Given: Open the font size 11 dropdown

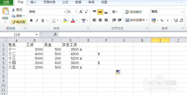Looking at the screenshot, I should (76, 12).
